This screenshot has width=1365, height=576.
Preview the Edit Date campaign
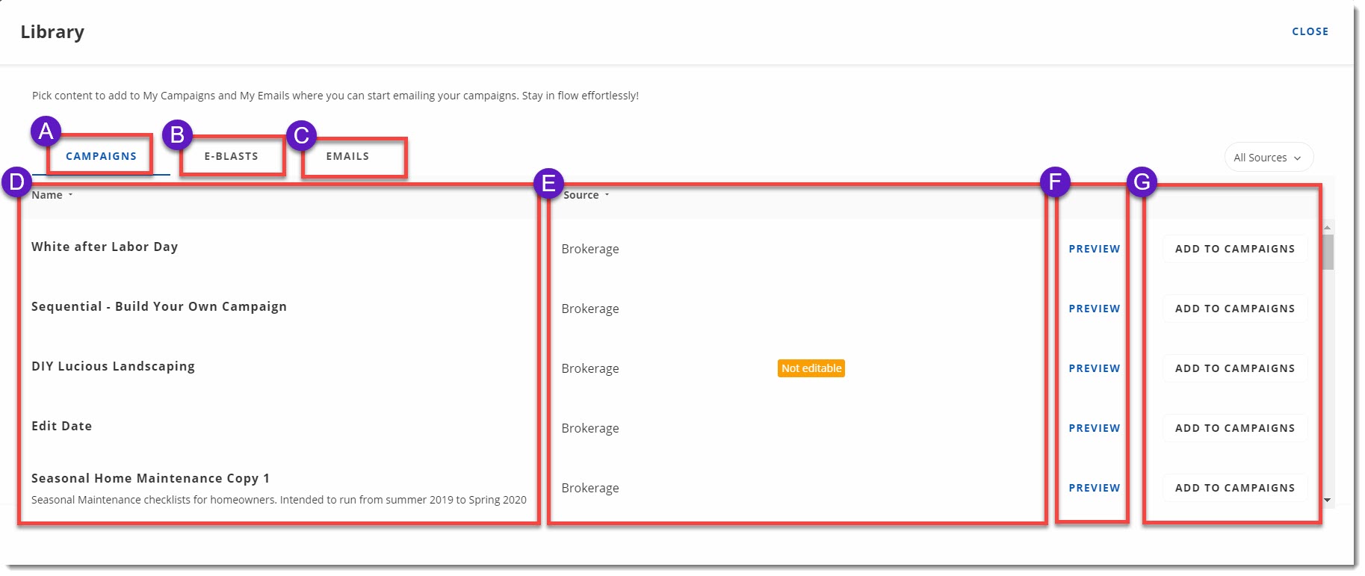(x=1094, y=428)
